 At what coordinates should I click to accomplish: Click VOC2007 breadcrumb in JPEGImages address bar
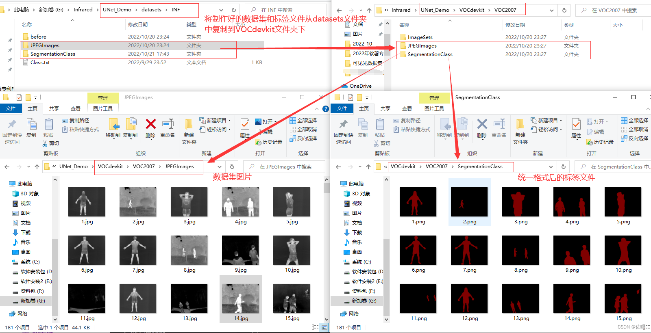coord(144,166)
